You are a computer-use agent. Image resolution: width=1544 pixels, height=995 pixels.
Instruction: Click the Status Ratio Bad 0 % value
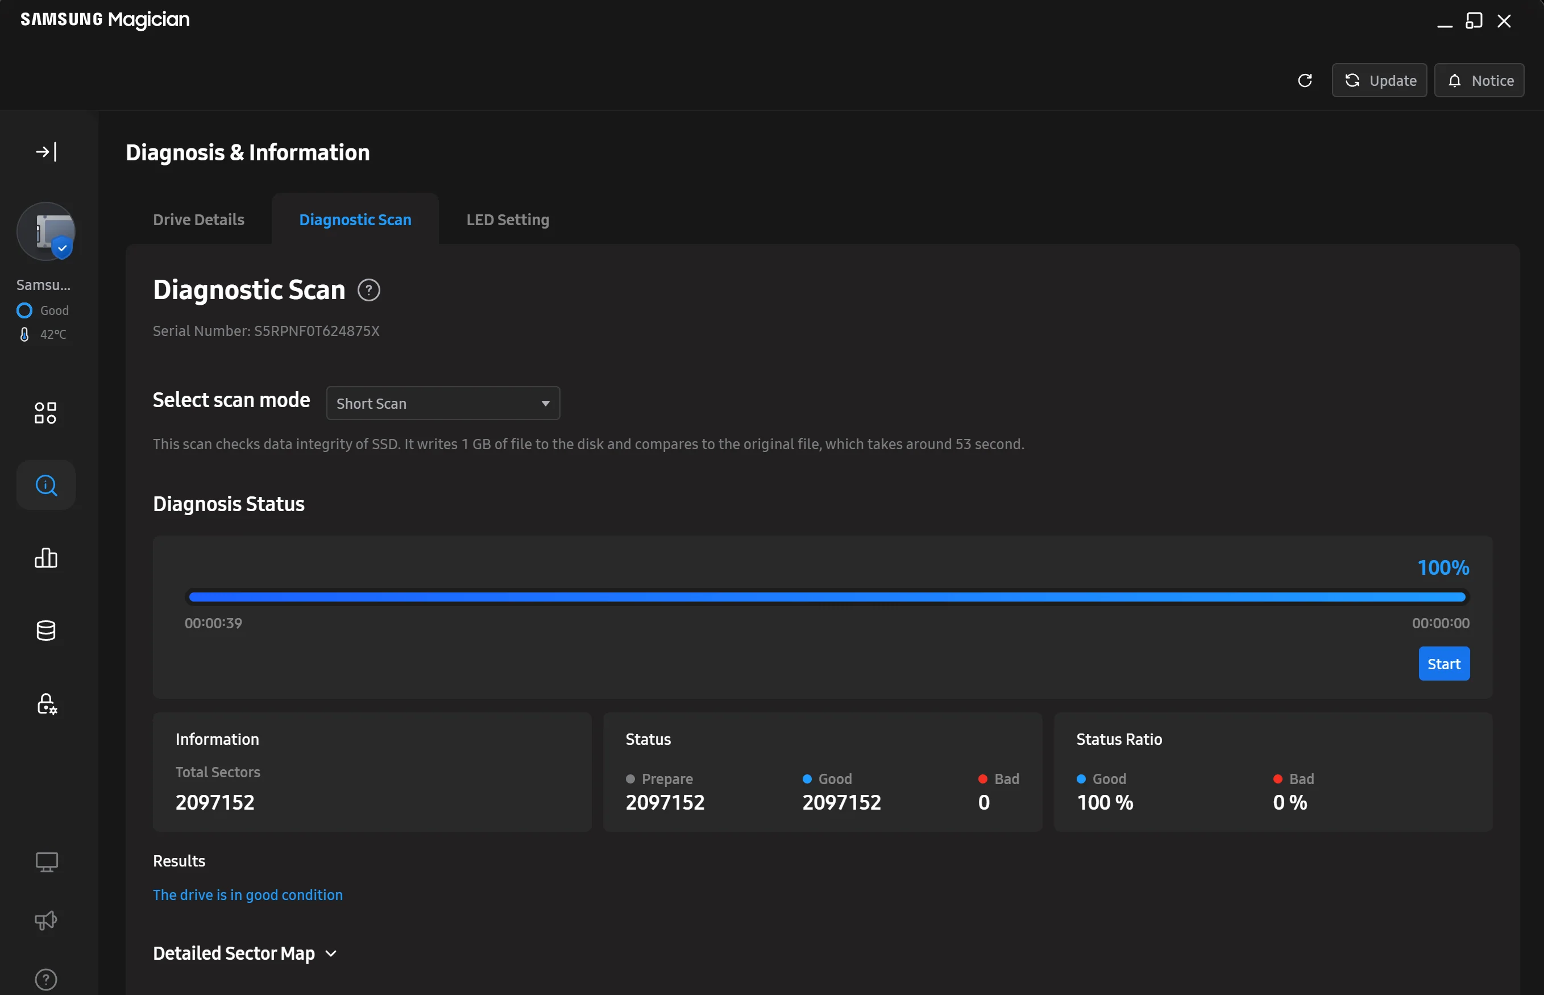(1289, 802)
